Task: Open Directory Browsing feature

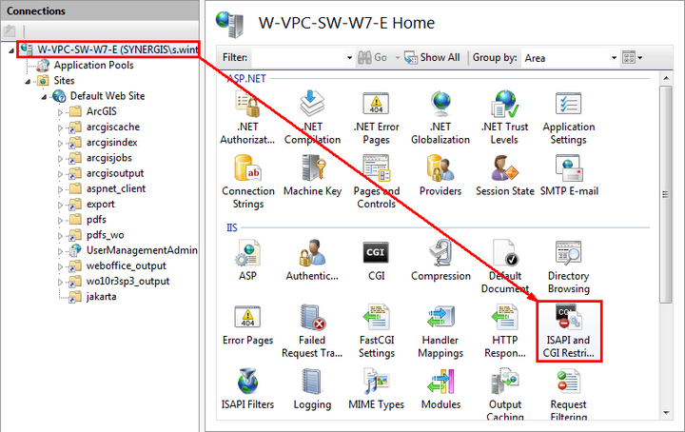Action: 568,266
